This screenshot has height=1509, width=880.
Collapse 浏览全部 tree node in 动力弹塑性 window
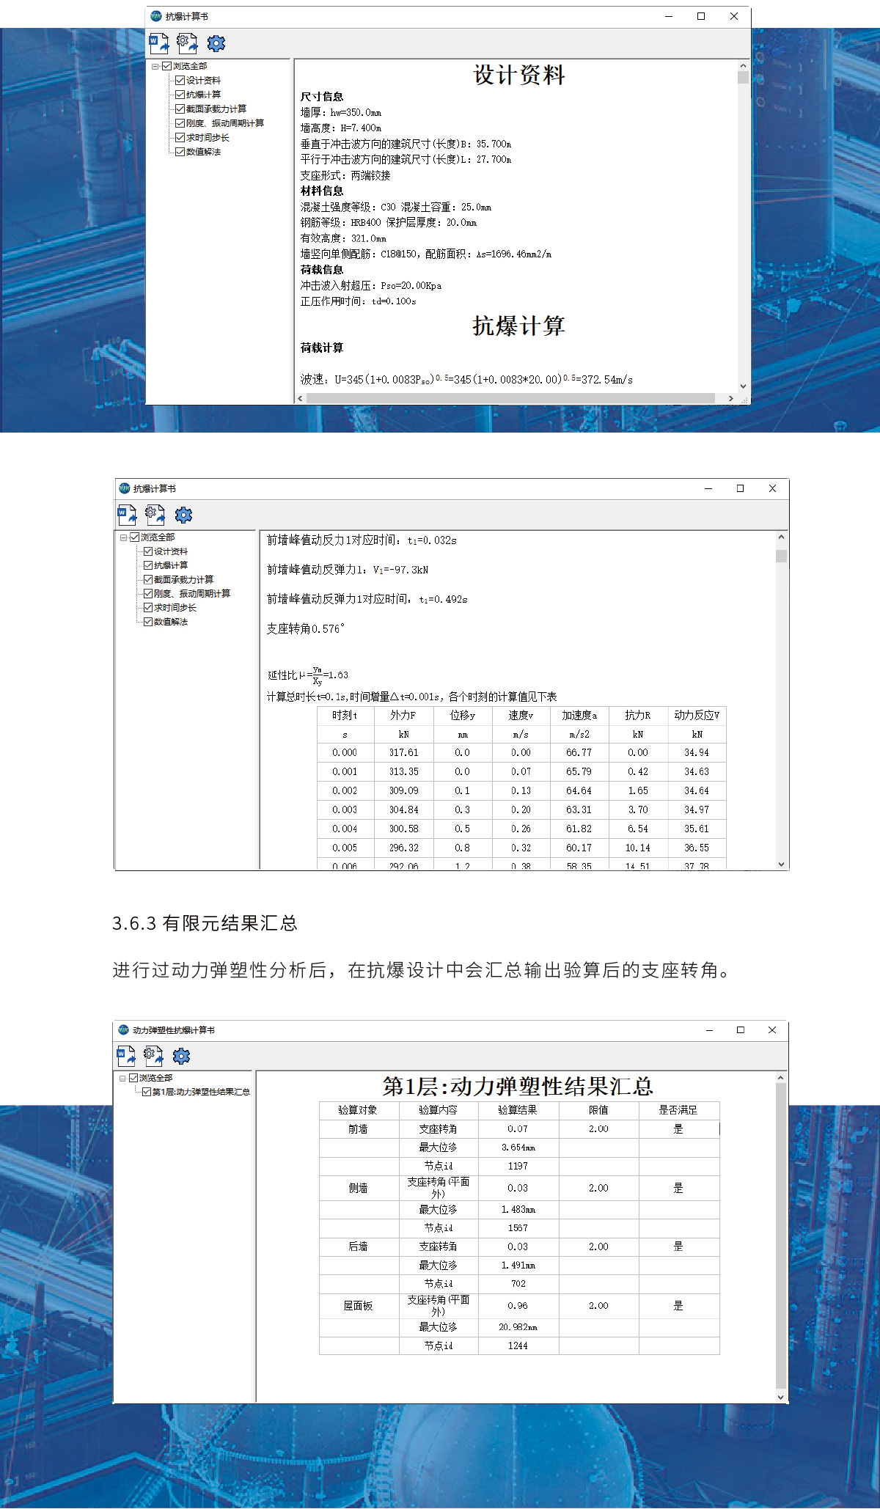click(122, 1078)
